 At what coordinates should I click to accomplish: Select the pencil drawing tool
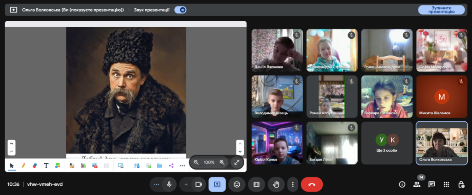pyautogui.click(x=23, y=165)
